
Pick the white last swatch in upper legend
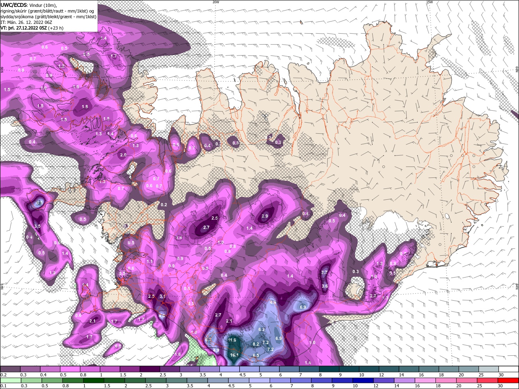click(x=509, y=369)
